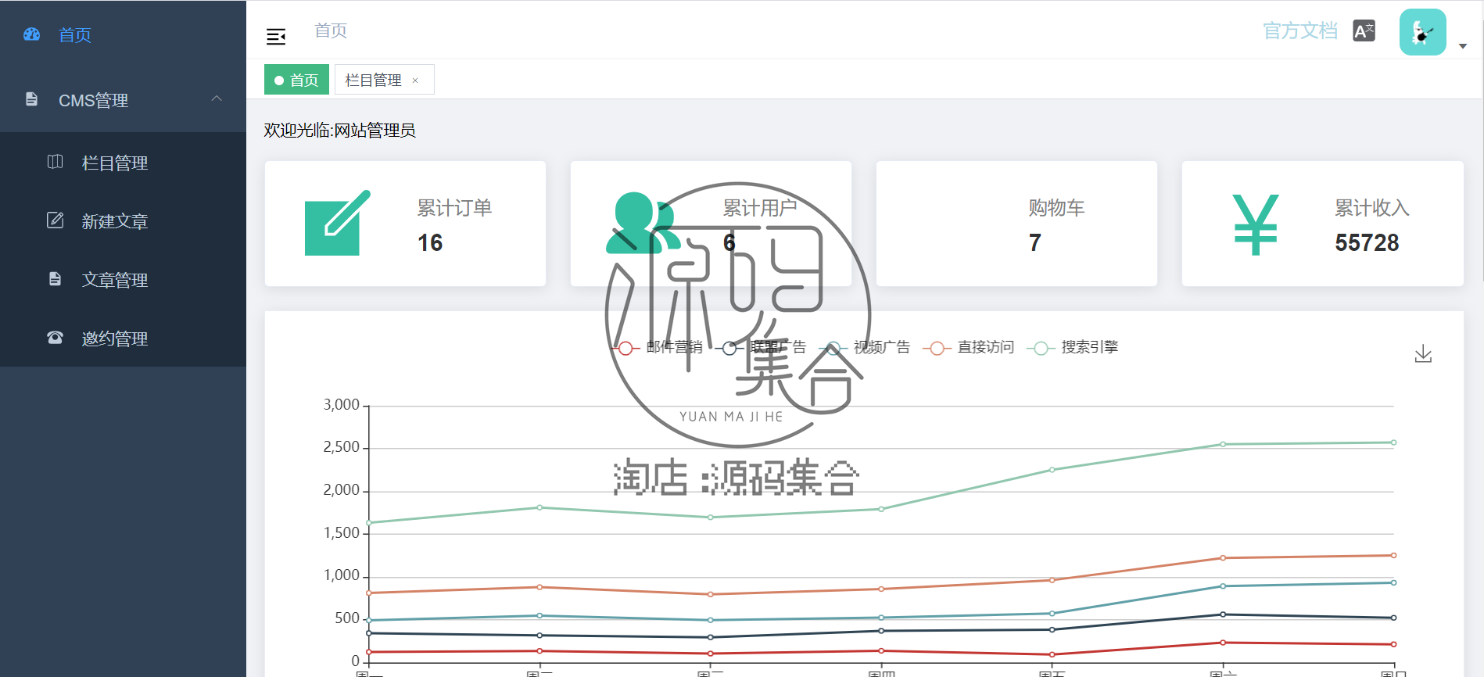This screenshot has width=1484, height=677.
Task: Click the 累计用户 people icon
Action: coord(643,223)
